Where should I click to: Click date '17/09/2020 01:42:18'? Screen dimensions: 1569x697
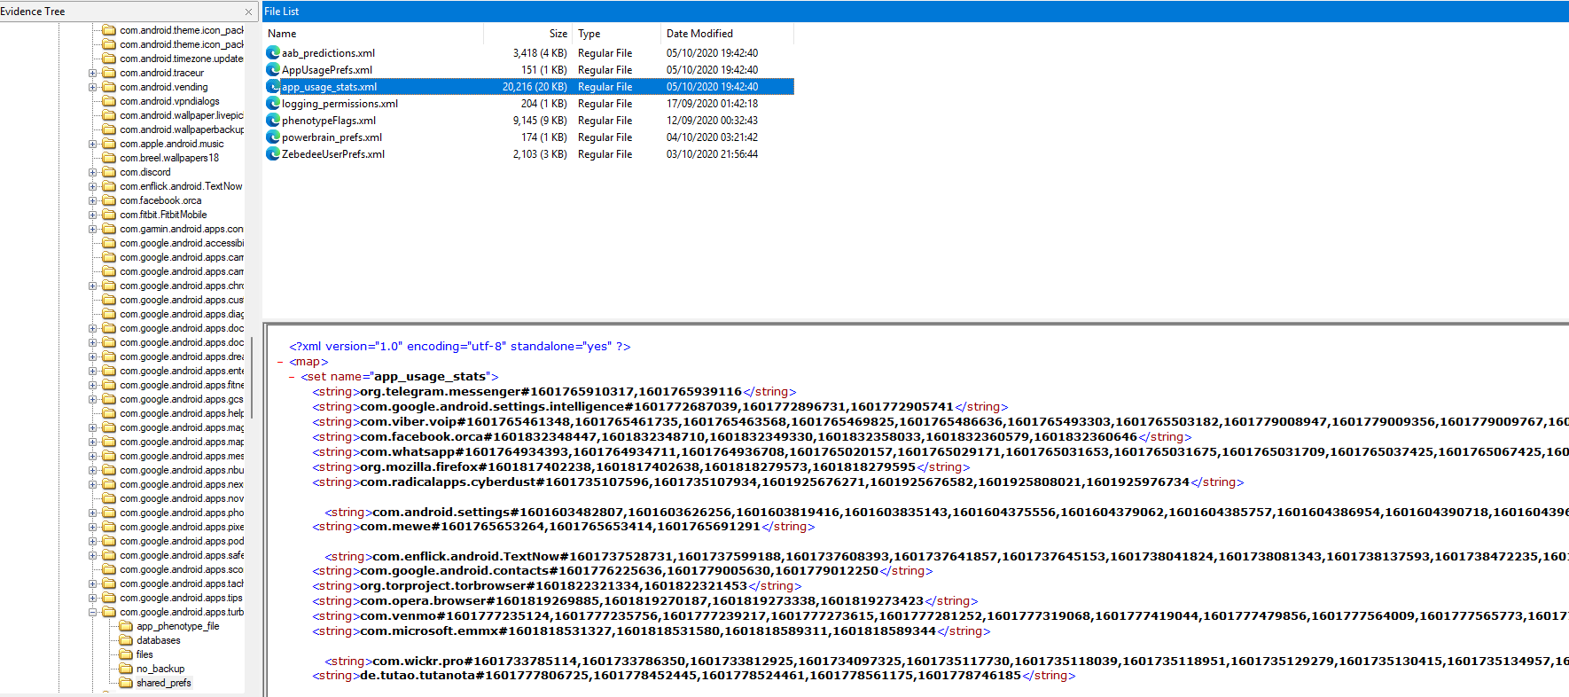click(x=712, y=104)
